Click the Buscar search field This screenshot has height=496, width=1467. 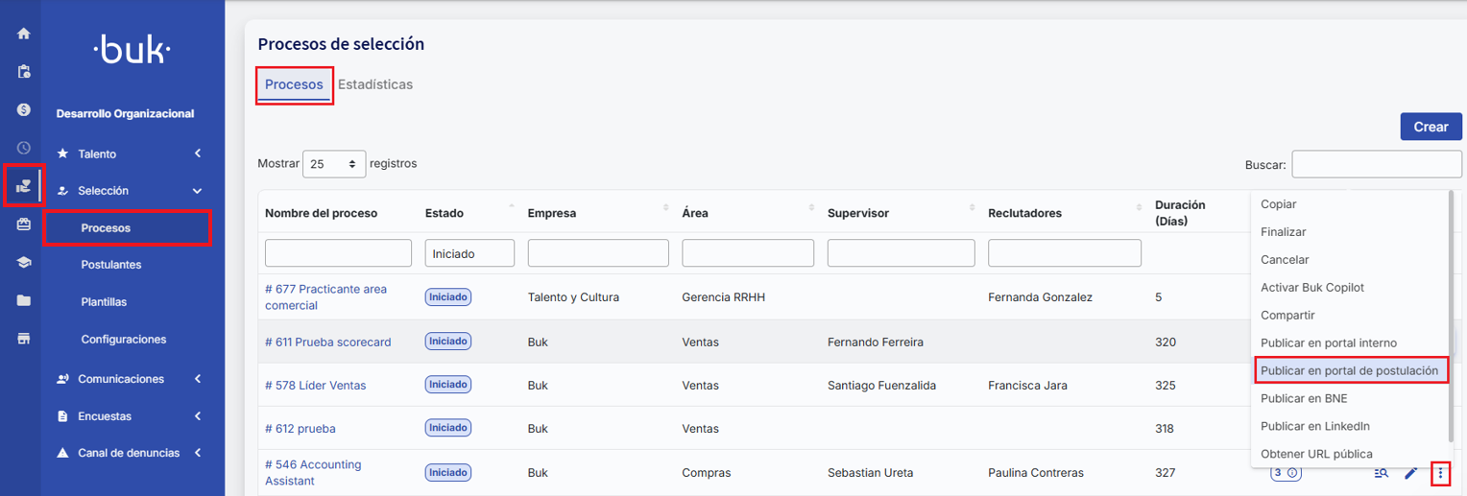1376,164
